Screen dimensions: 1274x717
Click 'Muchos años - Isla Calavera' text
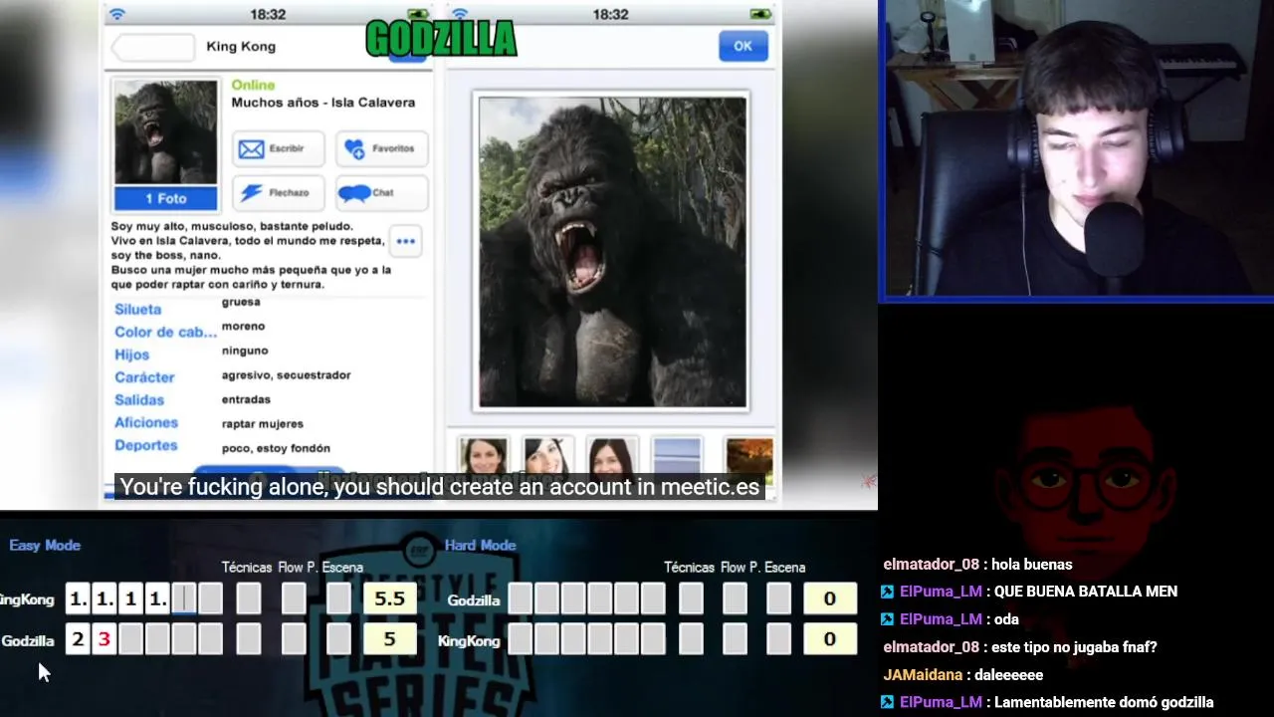(323, 103)
